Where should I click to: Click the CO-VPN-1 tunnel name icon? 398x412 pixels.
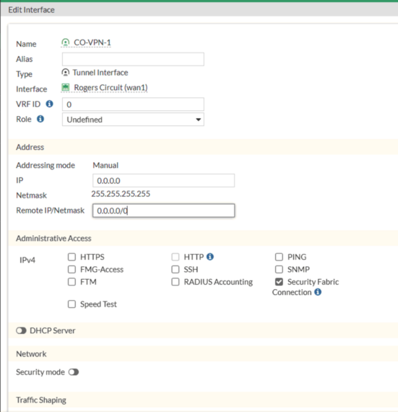point(65,42)
